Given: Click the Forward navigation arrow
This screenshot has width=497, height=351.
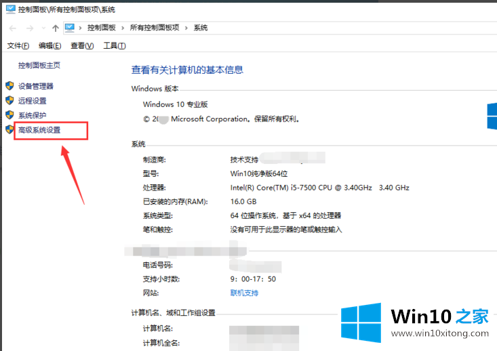Looking at the screenshot, I should (x=30, y=28).
